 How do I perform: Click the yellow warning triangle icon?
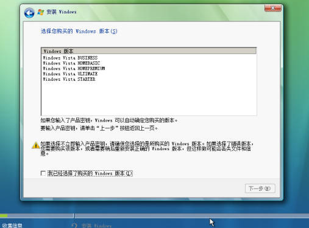click(x=35, y=145)
